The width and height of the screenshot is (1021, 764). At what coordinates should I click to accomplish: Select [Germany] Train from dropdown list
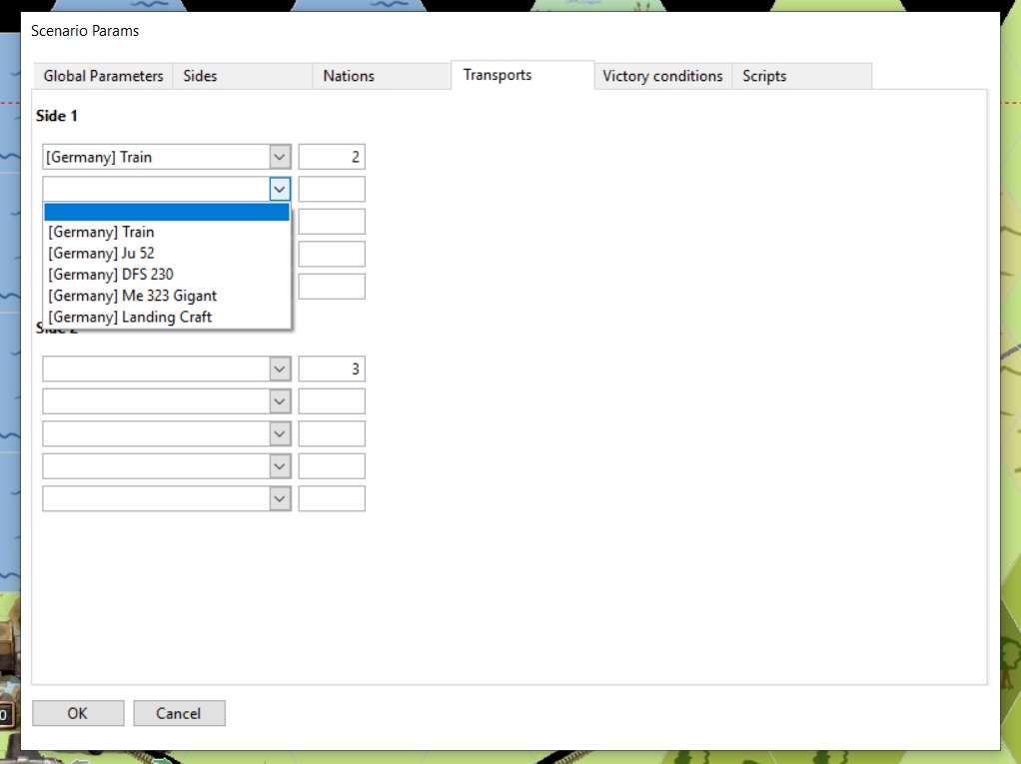[x=101, y=232]
